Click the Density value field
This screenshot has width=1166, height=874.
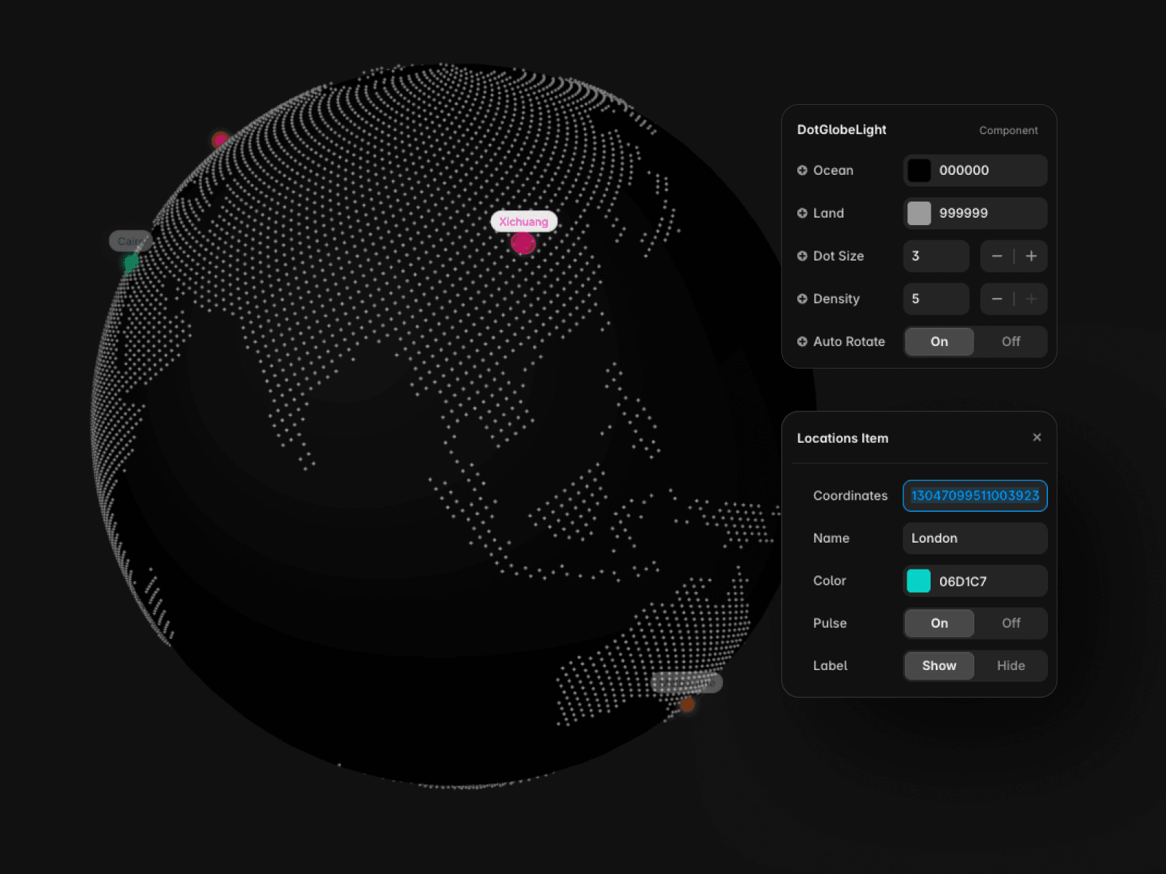936,299
